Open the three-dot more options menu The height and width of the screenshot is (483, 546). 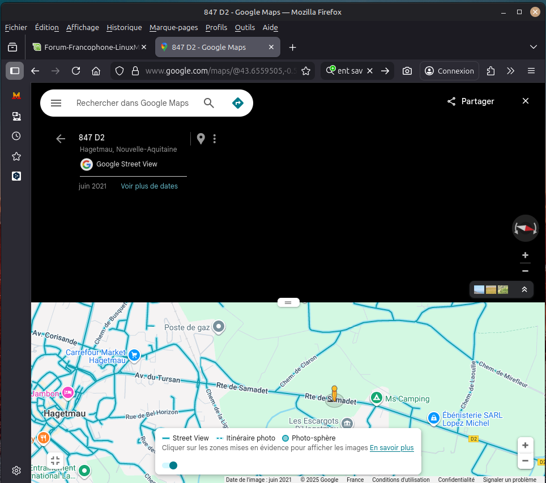click(214, 139)
